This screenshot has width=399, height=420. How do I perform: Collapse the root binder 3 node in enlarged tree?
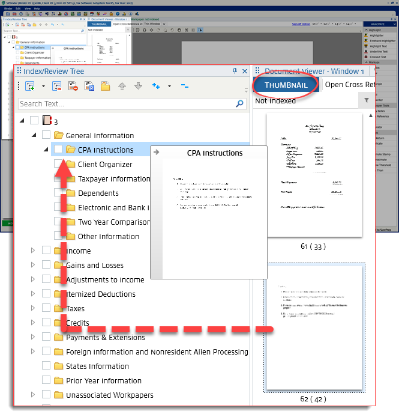[x=22, y=121]
